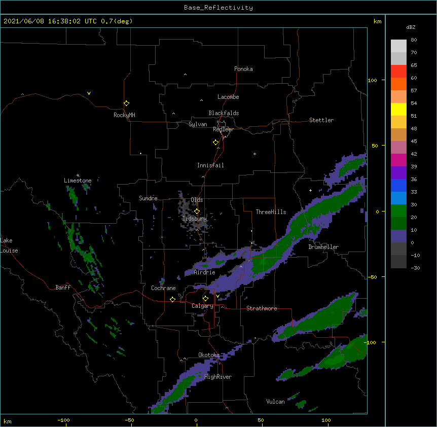Click the HighRiver city label

(x=218, y=377)
